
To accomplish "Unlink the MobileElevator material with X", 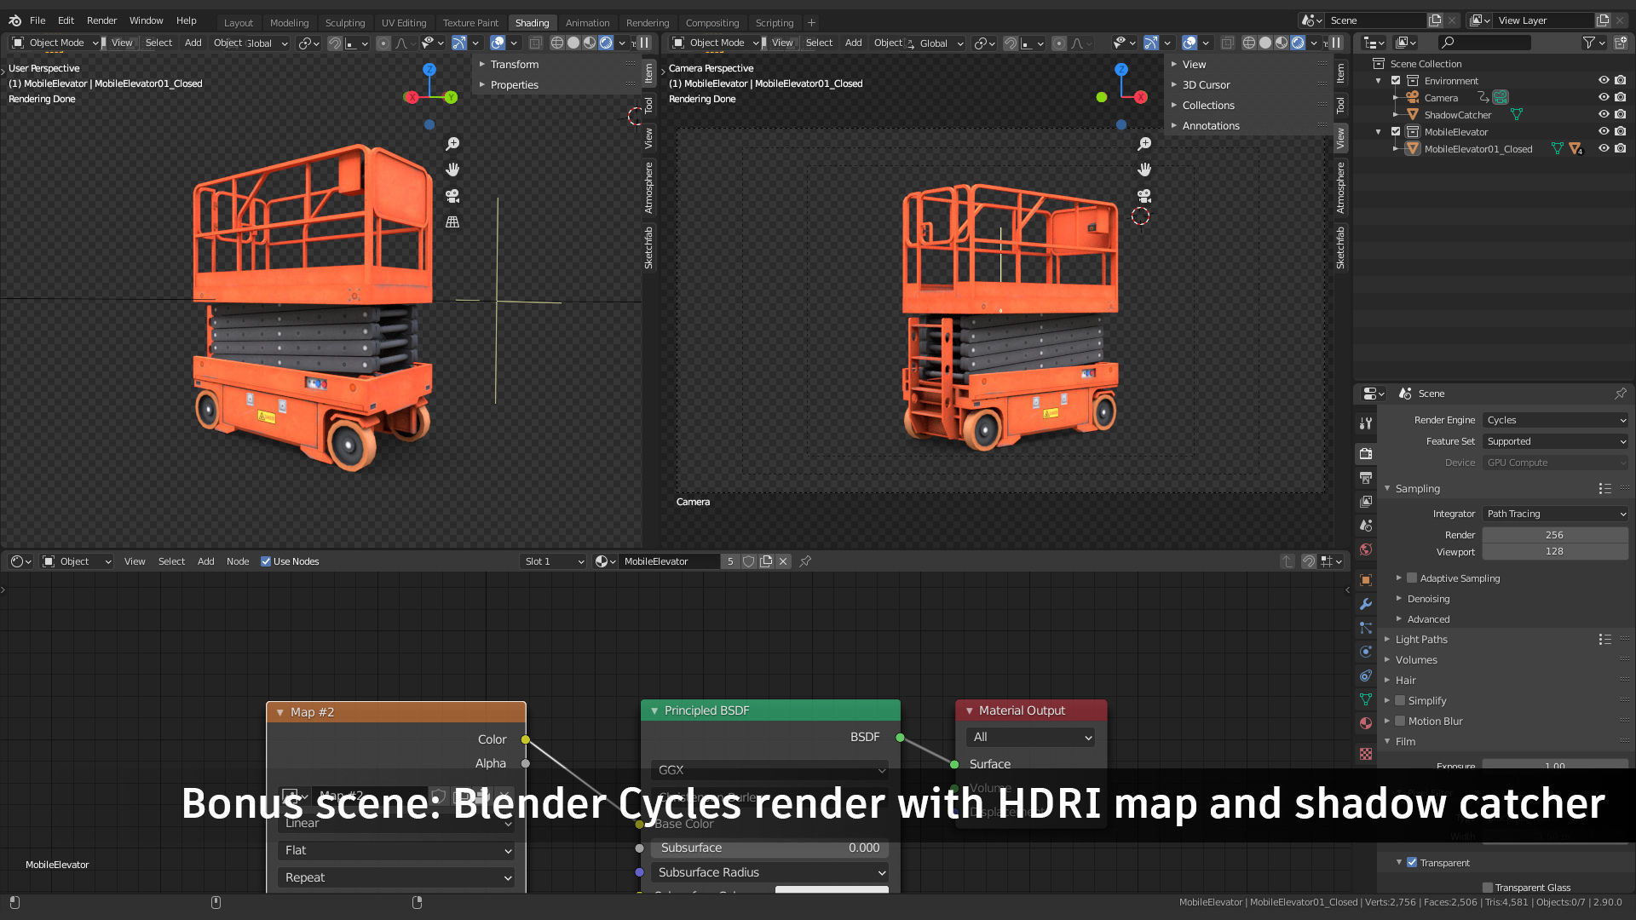I will point(783,561).
